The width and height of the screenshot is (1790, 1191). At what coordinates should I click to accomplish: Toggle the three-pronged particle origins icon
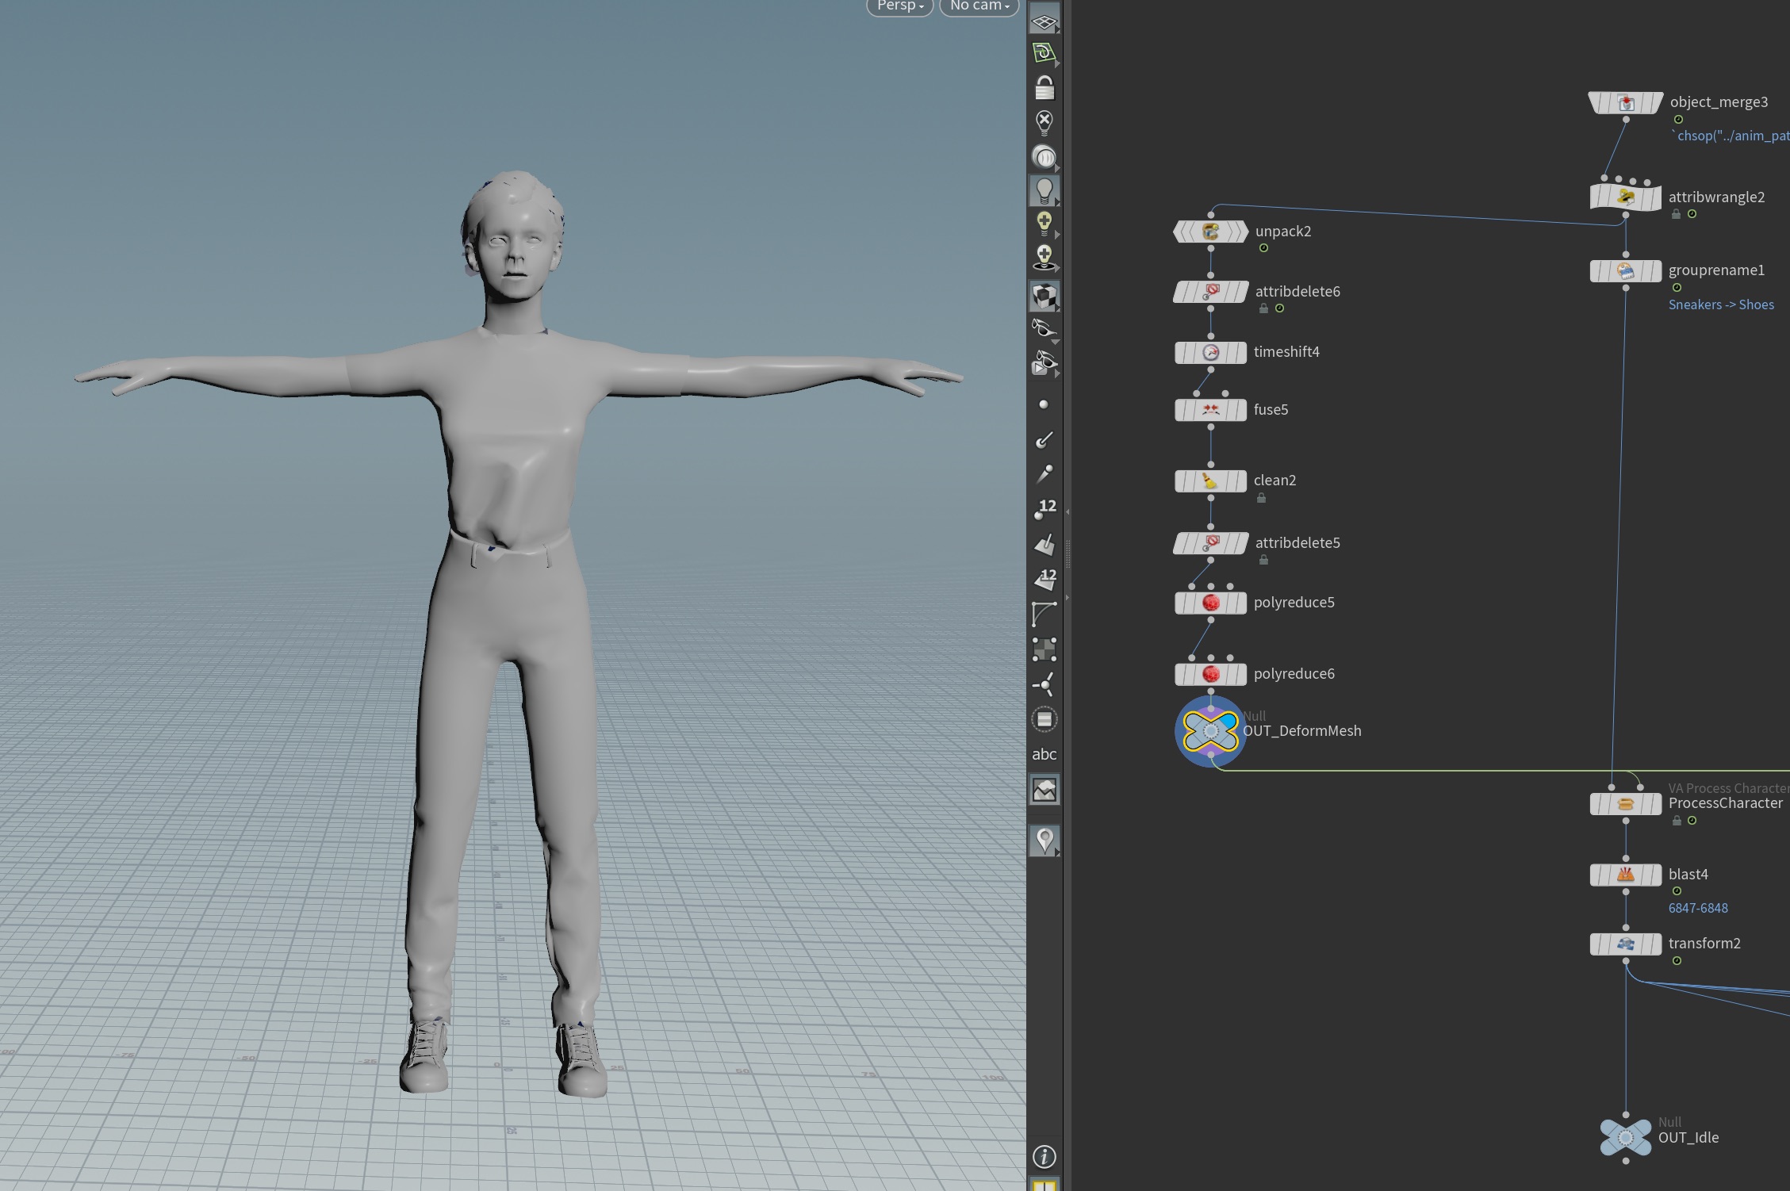[x=1044, y=684]
